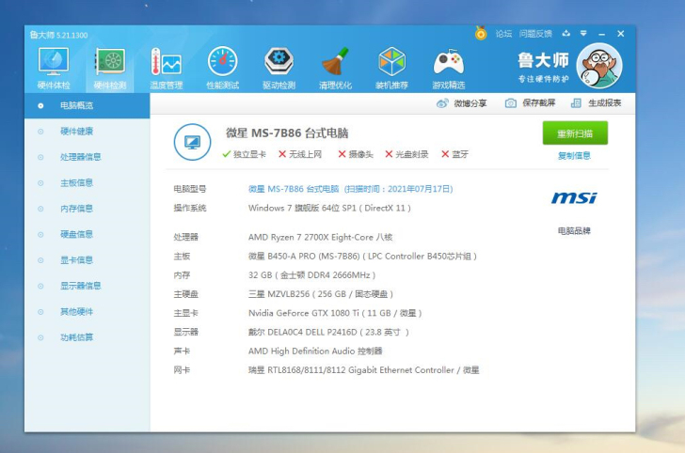Click 摄像头 red X status

(356, 154)
